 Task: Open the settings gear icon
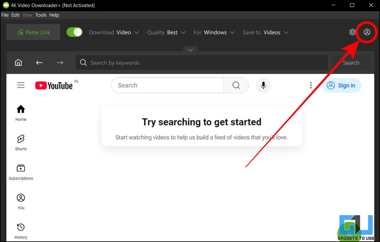[x=352, y=32]
